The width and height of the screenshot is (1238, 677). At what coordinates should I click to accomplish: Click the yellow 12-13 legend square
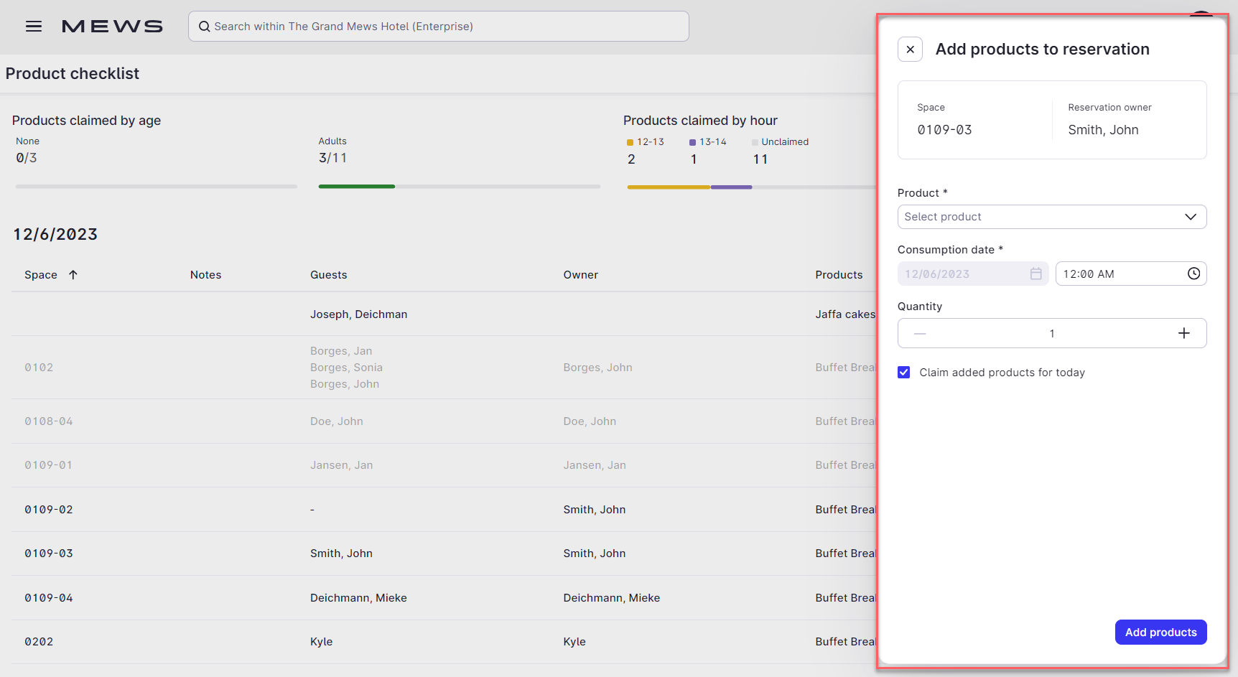point(630,141)
